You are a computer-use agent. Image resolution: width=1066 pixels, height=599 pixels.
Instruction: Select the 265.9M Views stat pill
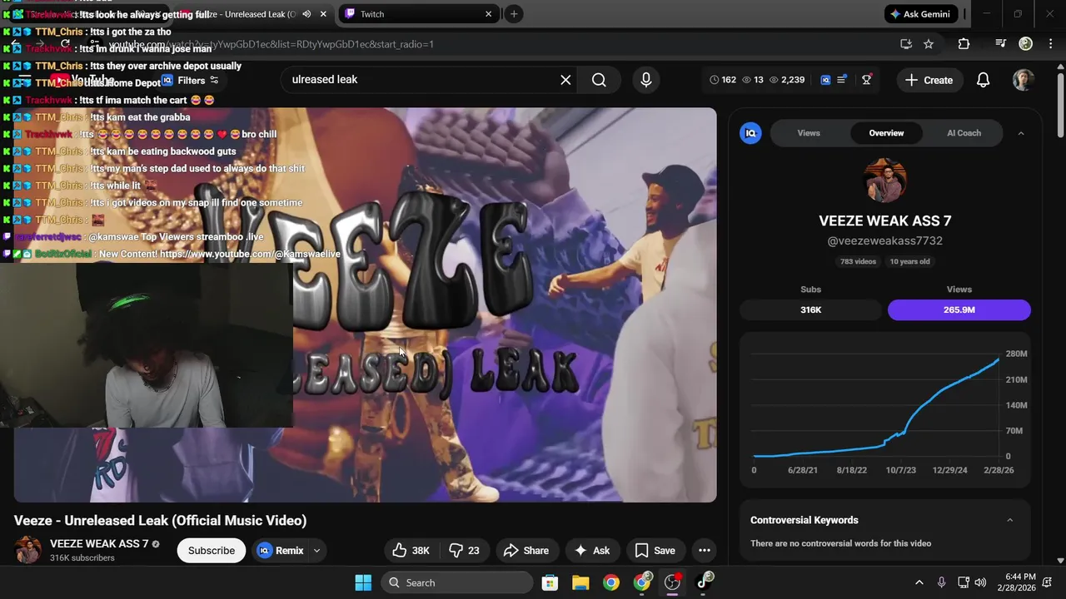pyautogui.click(x=959, y=309)
